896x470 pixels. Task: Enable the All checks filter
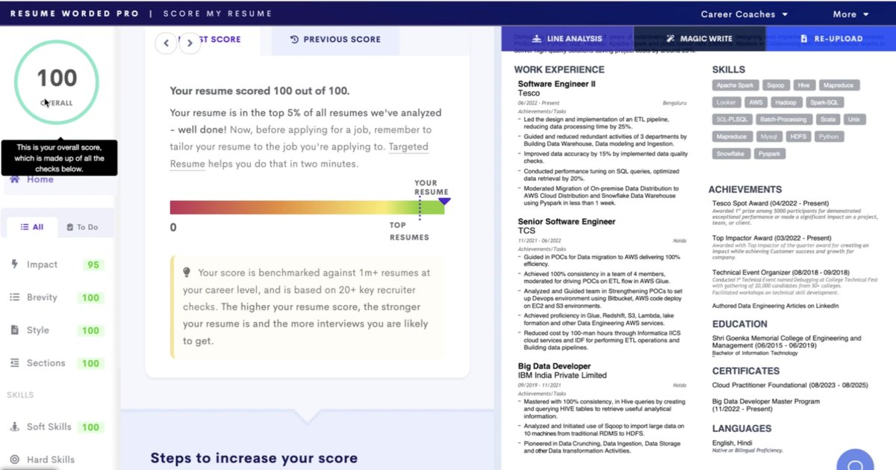[x=31, y=226]
